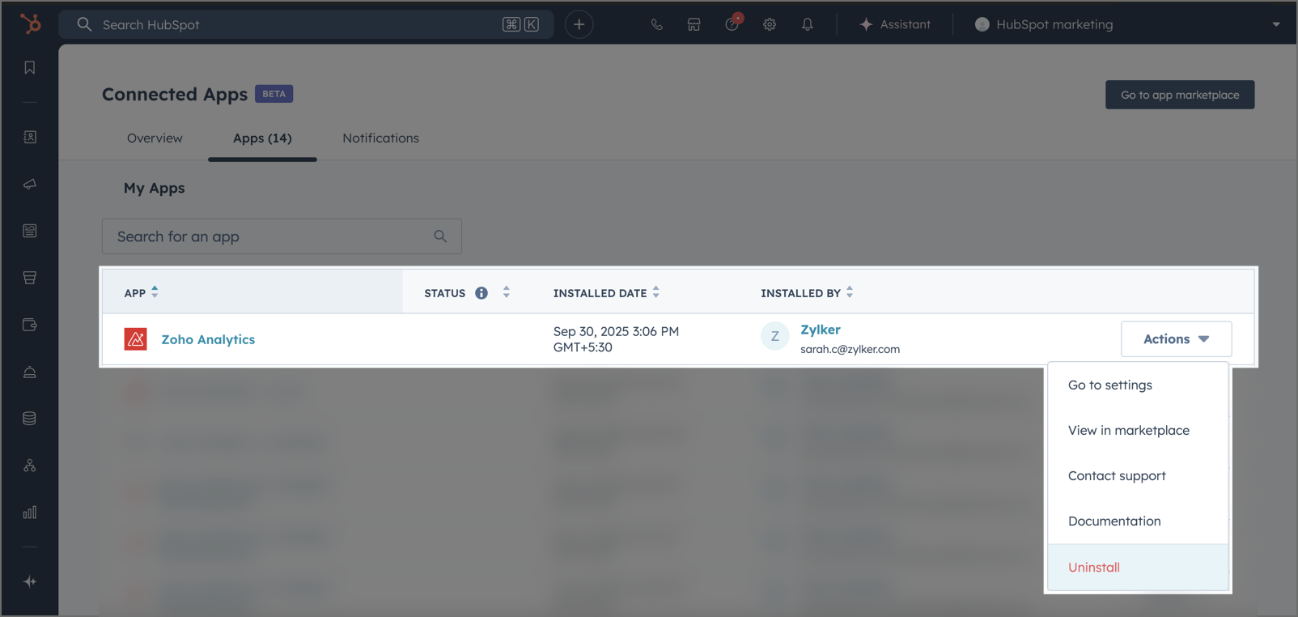
Task: Open the Content sidebar icon
Action: [30, 231]
